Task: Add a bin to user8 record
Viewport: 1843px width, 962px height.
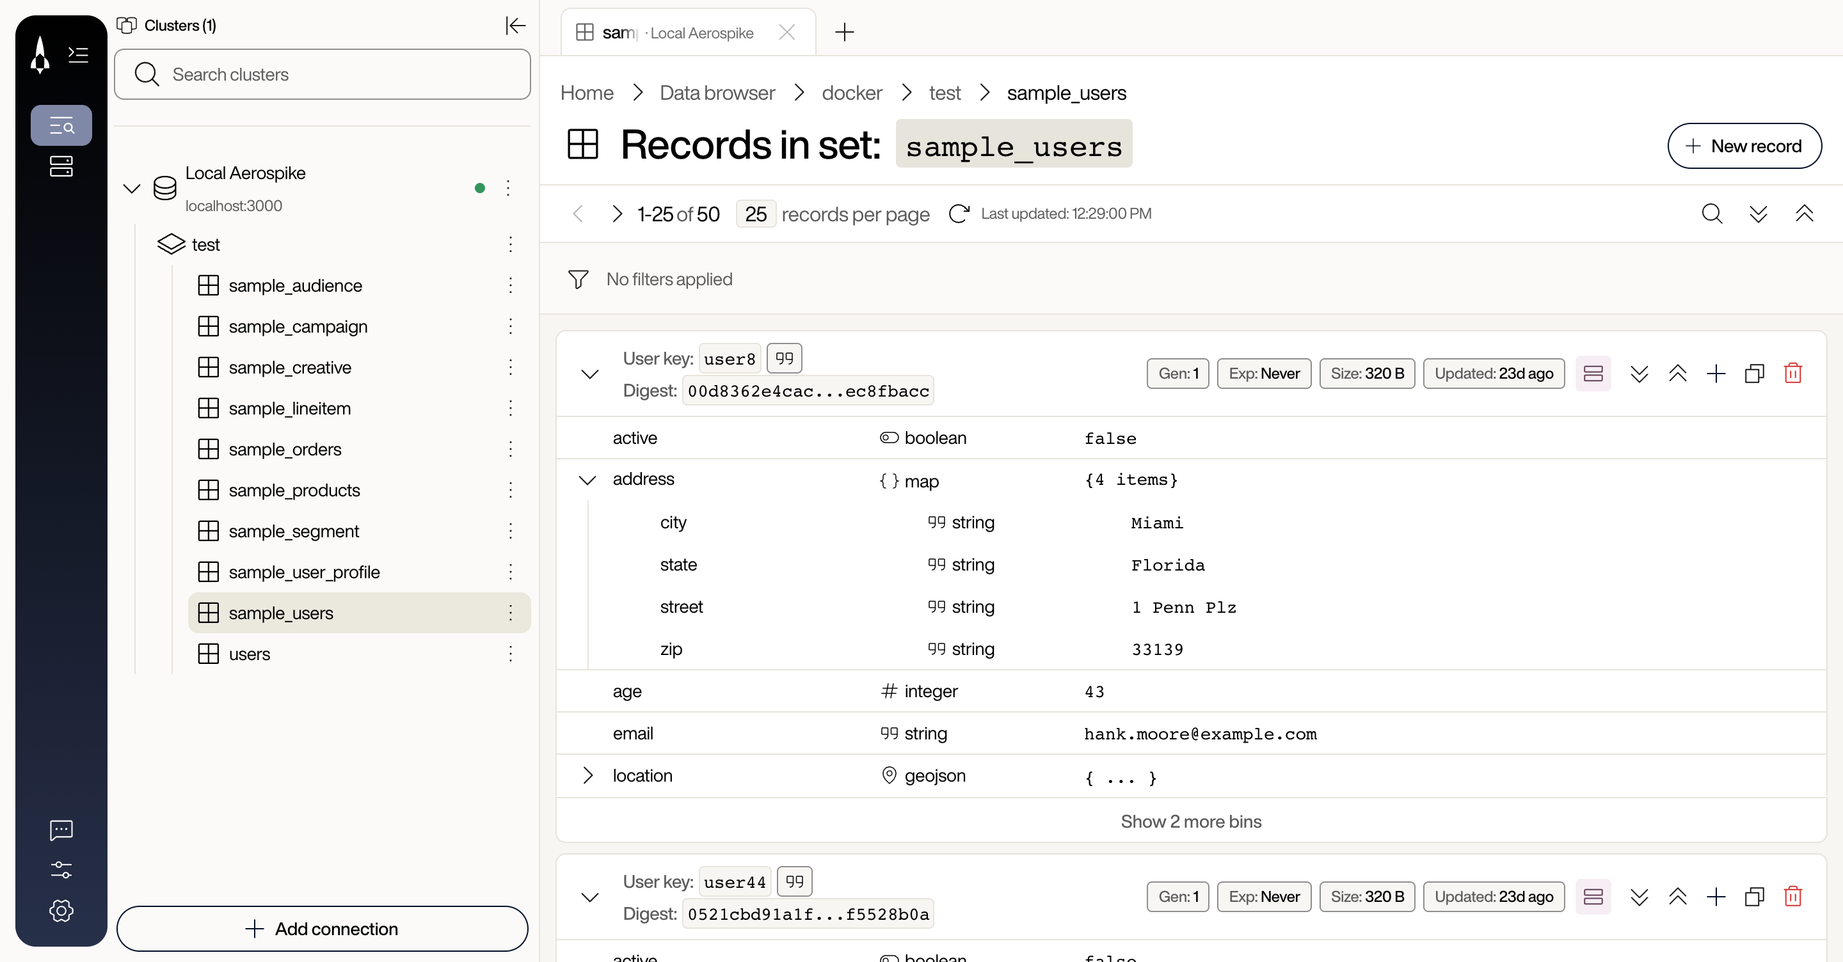Action: coord(1716,374)
